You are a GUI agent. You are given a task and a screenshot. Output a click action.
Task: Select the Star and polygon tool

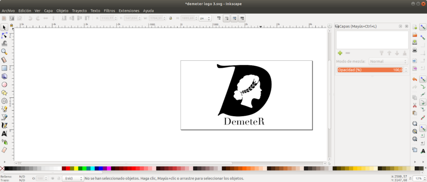click(4, 92)
